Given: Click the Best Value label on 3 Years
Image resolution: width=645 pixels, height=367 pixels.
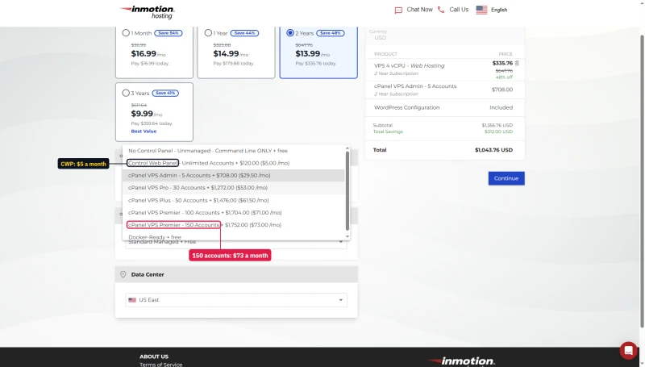Looking at the screenshot, I should point(144,131).
